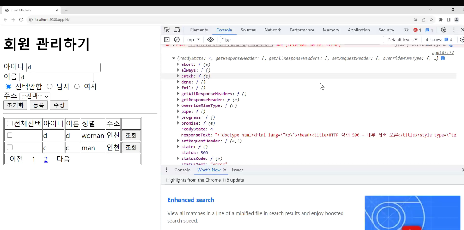Click the info icon beside the logged object
This screenshot has height=230, width=464.
(442, 58)
